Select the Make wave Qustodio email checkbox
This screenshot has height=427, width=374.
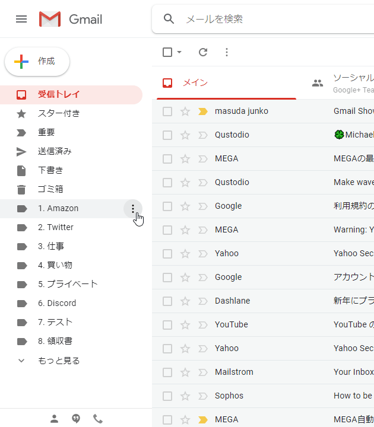167,183
